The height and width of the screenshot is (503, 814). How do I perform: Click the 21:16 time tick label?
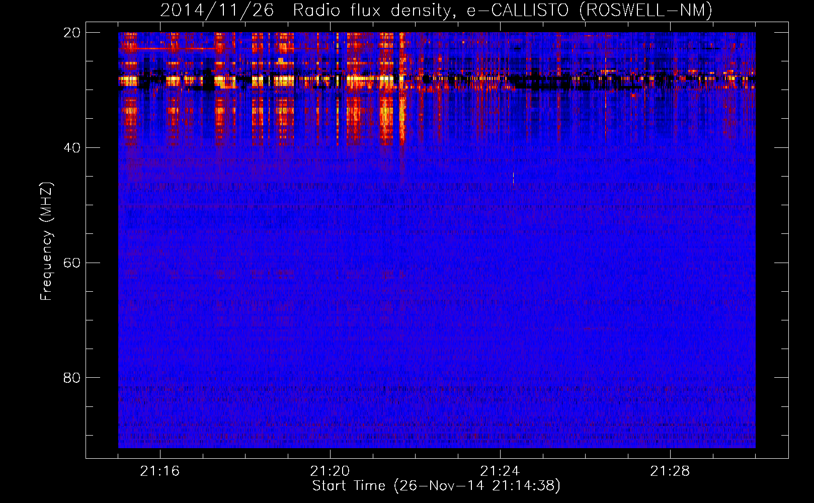coord(160,471)
